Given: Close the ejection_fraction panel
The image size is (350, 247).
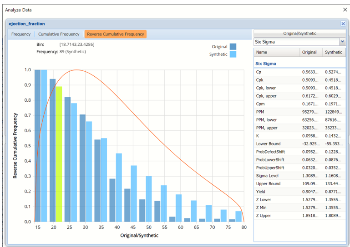Looking at the screenshot, I should pos(343,24).
